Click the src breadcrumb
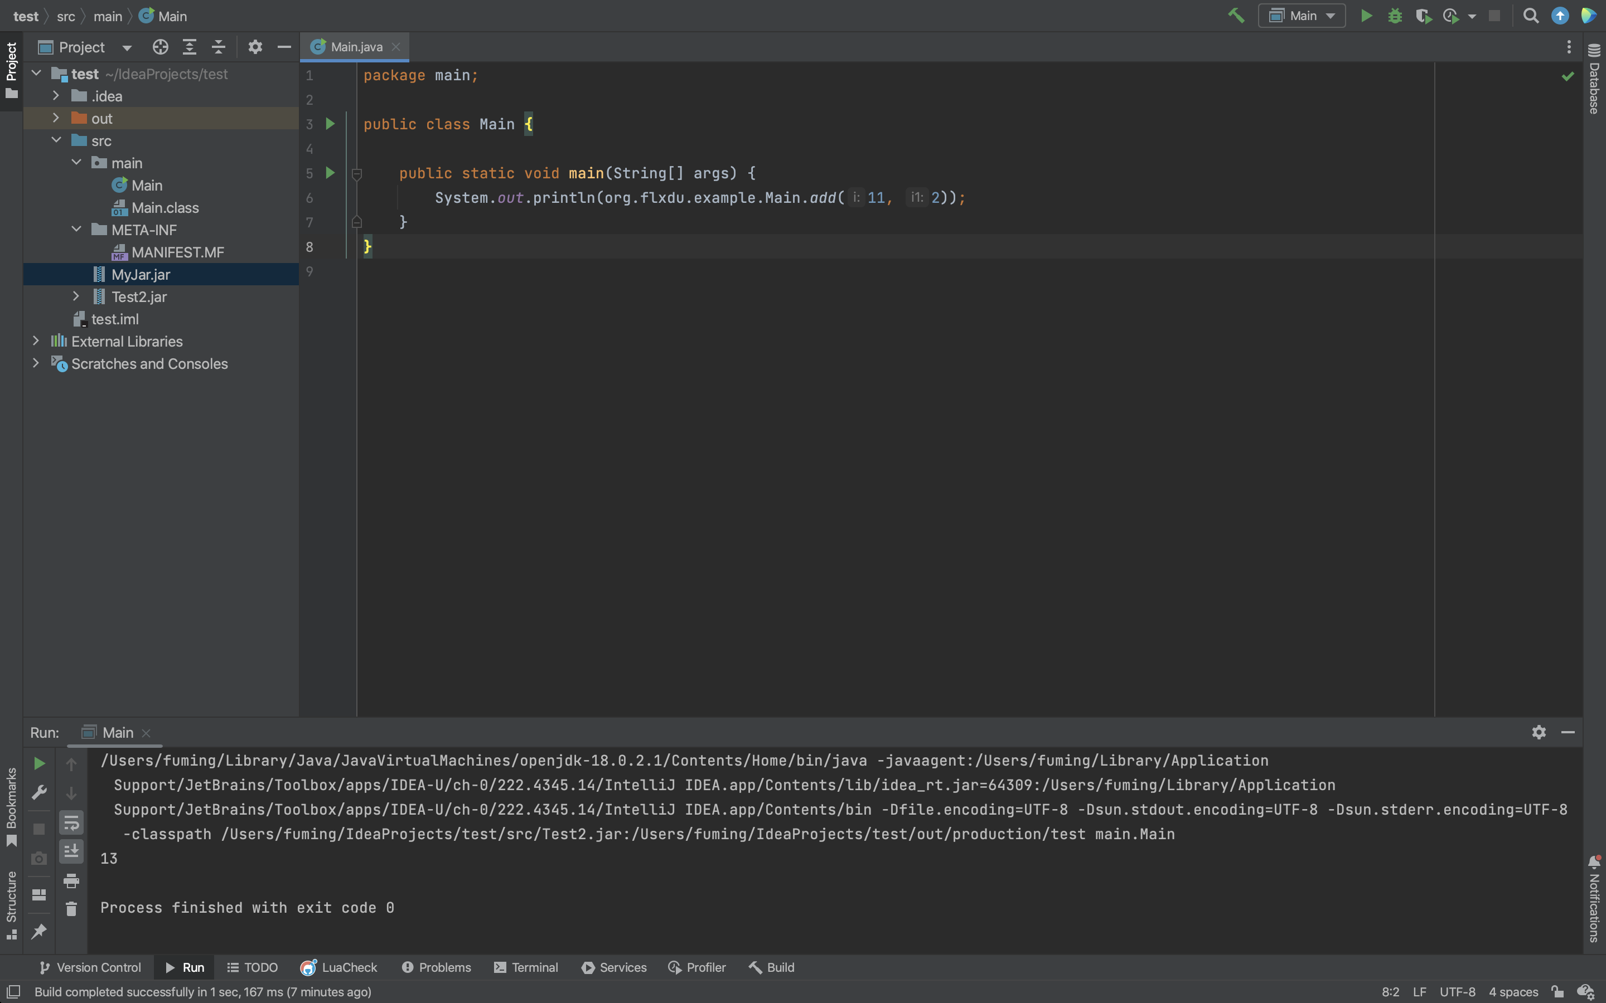Screen dimensions: 1606x1003 66,16
